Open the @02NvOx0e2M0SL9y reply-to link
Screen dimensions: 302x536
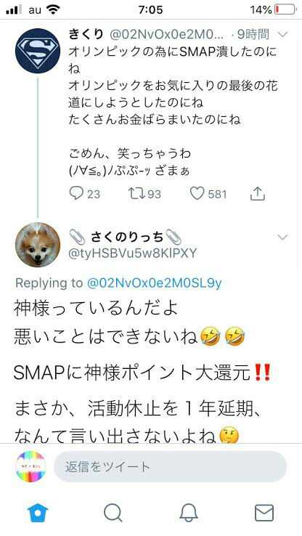155,283
